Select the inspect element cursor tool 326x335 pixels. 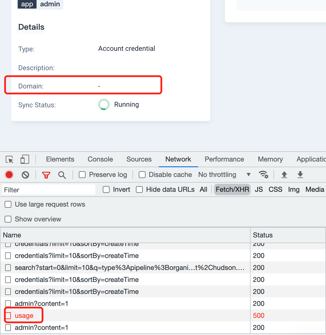[9, 160]
